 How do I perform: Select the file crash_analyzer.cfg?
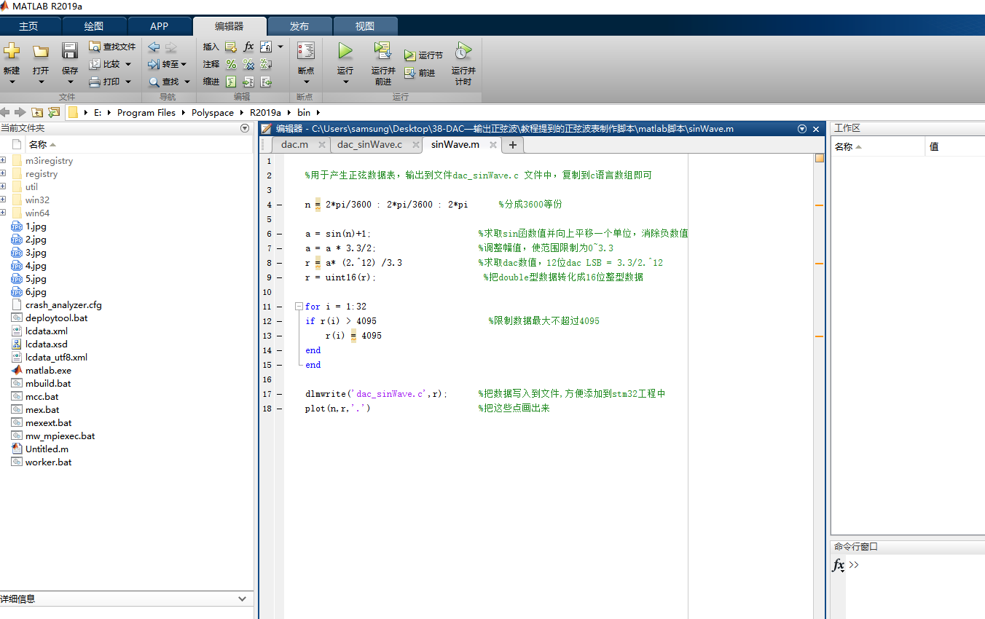coord(63,305)
